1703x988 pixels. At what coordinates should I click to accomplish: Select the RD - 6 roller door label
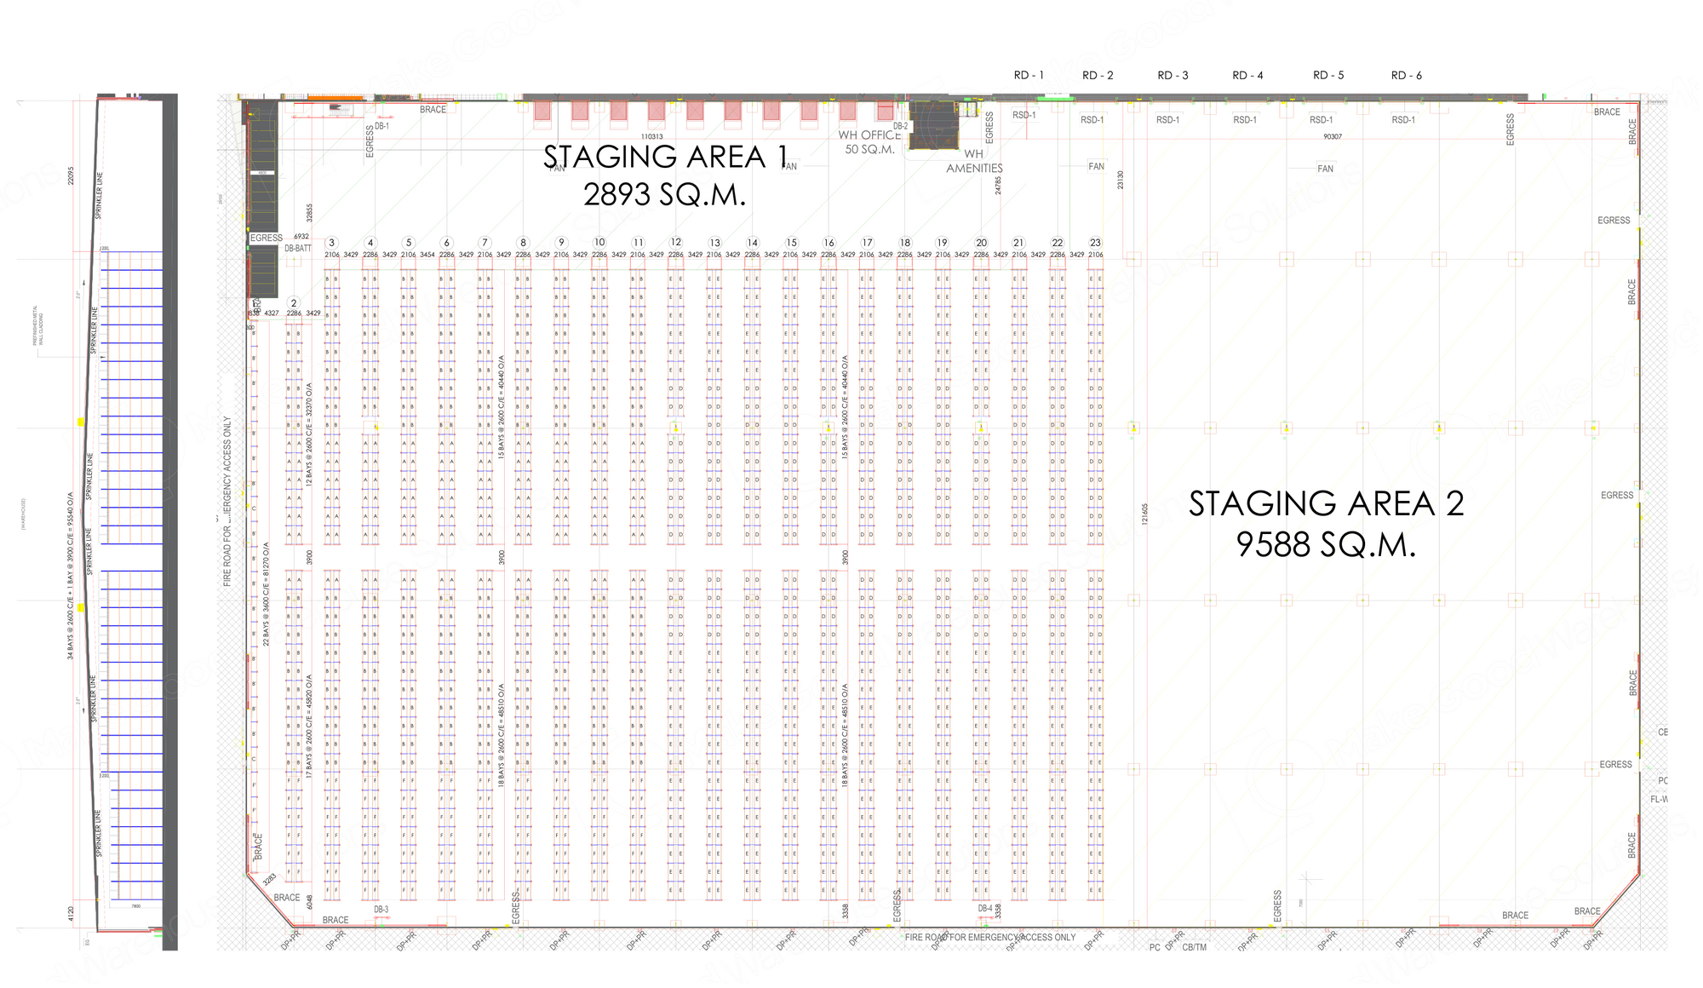(x=1407, y=76)
